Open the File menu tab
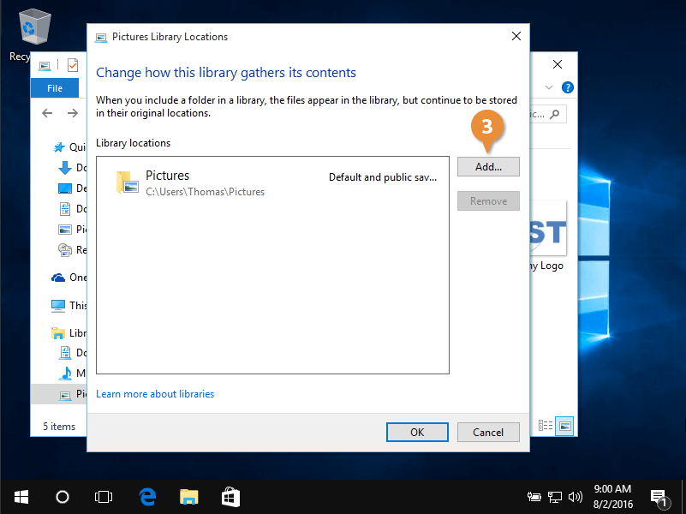 [54, 87]
